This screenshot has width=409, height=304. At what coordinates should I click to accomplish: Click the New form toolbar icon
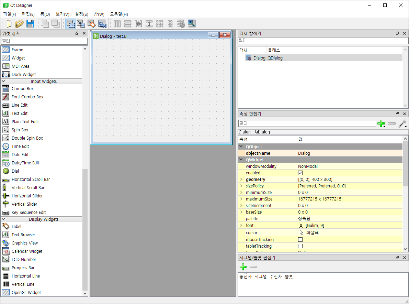[x=9, y=24]
